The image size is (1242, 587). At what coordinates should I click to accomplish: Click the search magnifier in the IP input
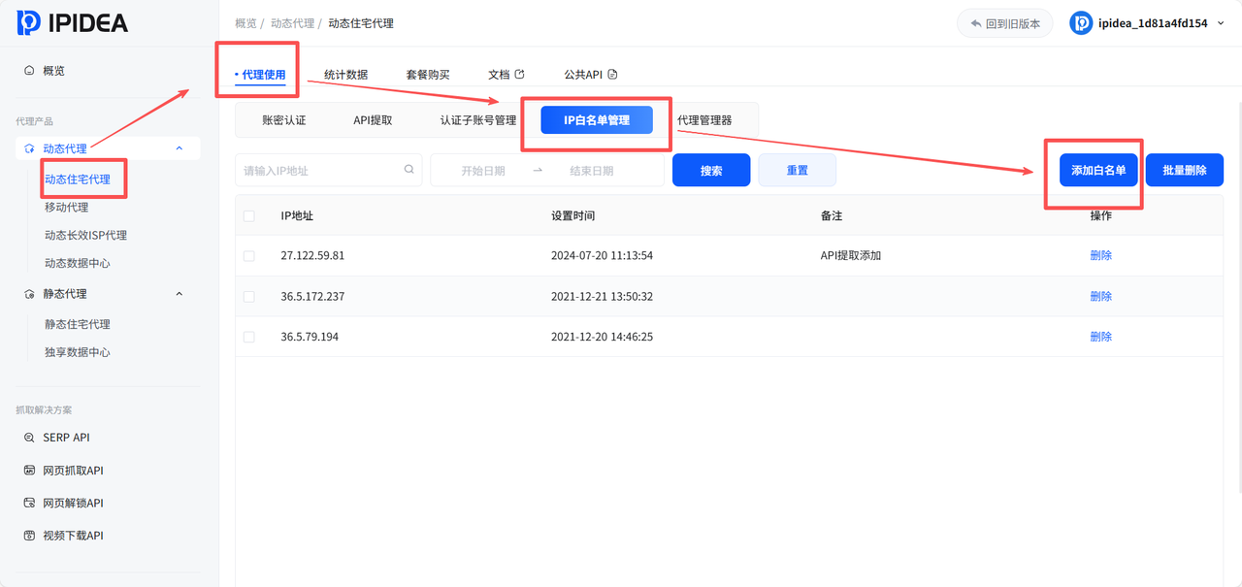point(409,169)
